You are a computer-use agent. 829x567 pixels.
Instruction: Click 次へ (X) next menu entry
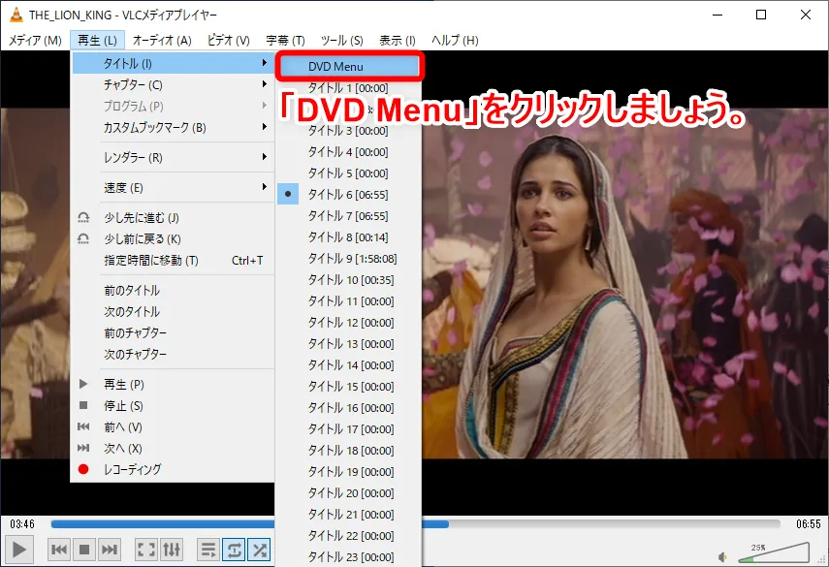tap(173, 448)
